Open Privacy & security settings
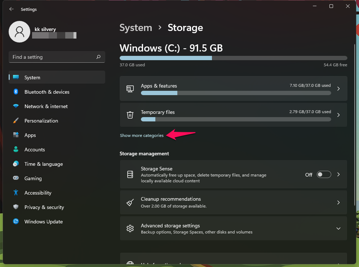359x267 pixels. [x=57, y=207]
